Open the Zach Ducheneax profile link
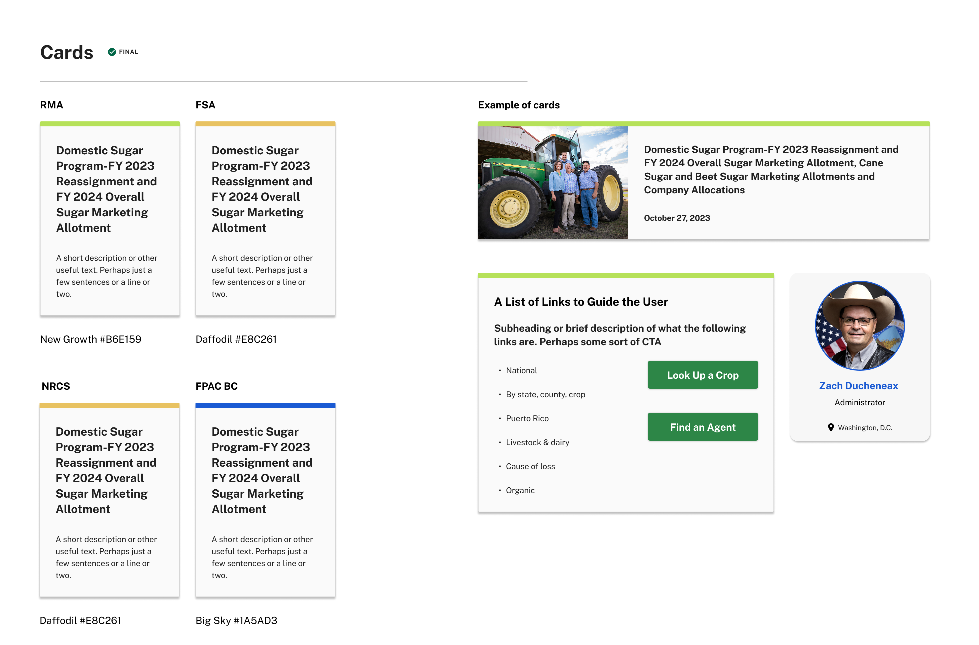979x645 pixels. [858, 385]
